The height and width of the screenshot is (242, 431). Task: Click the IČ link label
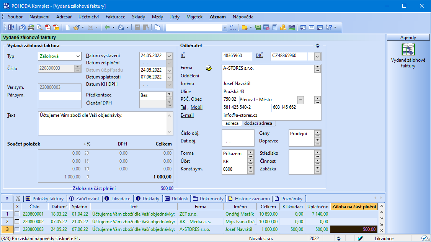(183, 56)
